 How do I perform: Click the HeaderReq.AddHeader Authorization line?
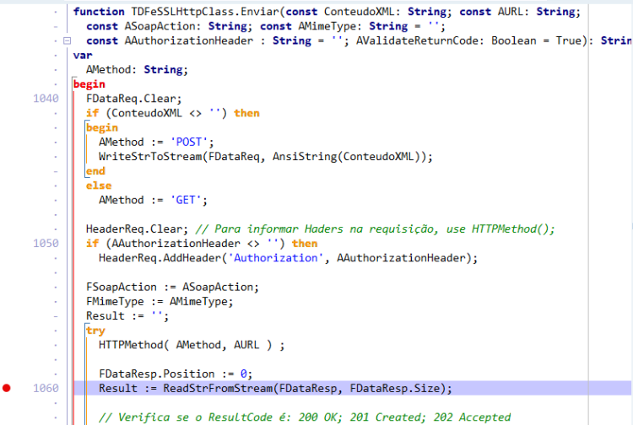click(x=288, y=258)
